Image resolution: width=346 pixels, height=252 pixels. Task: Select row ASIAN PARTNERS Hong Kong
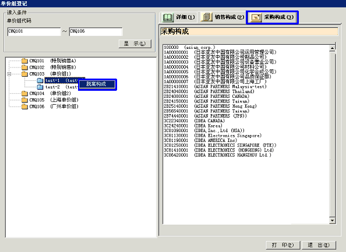(x=210, y=106)
